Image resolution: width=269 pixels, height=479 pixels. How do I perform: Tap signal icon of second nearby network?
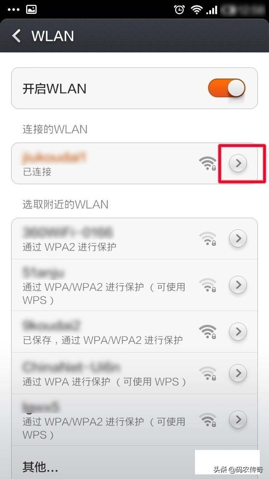[208, 285]
